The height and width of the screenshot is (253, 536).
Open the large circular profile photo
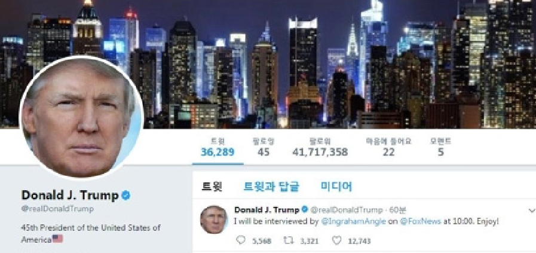[81, 117]
